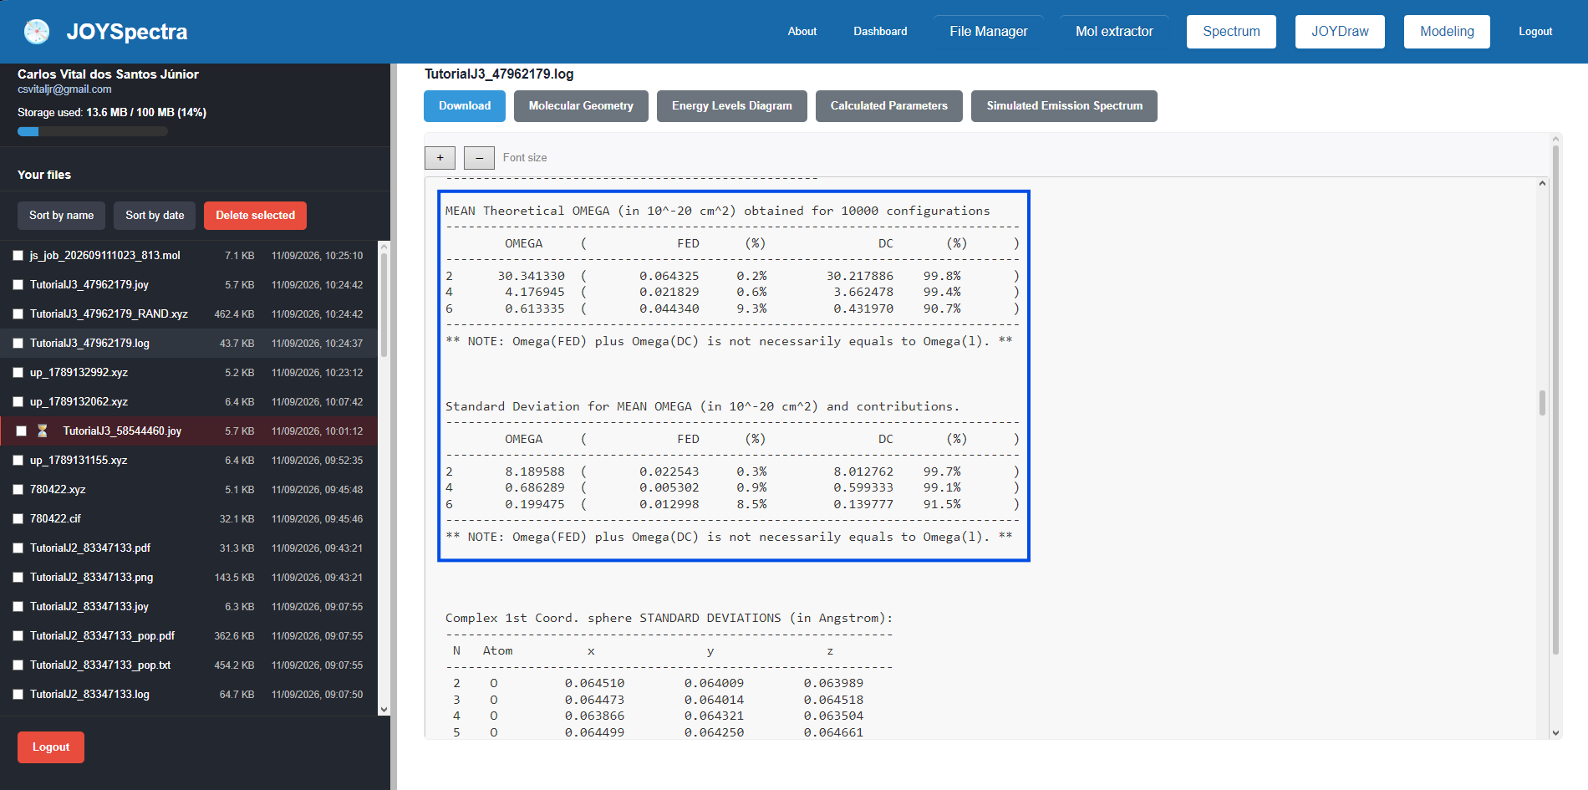Toggle the up_1789132992.xyz checkbox

(x=18, y=373)
